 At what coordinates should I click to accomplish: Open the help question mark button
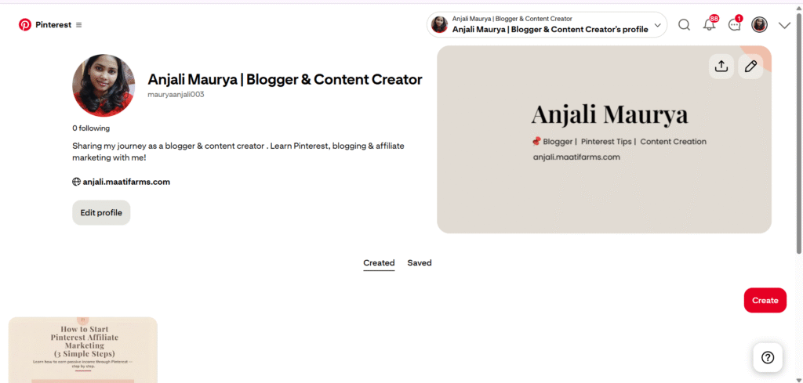(768, 357)
